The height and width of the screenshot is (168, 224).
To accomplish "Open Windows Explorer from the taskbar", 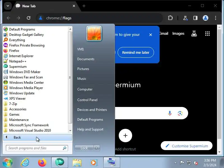I will coord(77,163).
